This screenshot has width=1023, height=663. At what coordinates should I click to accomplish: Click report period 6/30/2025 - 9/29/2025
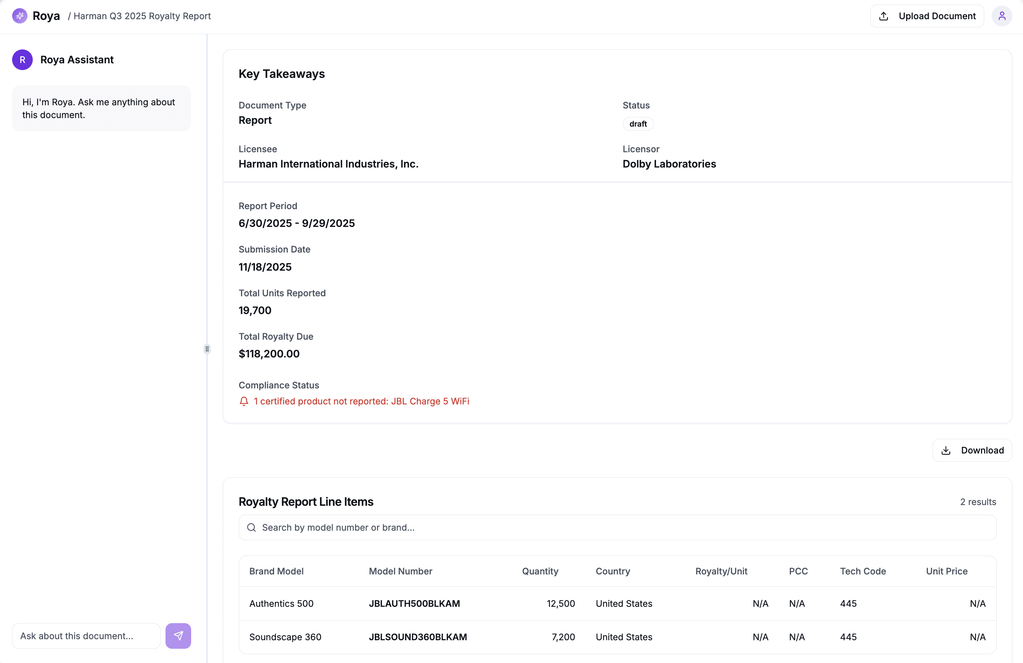(297, 223)
